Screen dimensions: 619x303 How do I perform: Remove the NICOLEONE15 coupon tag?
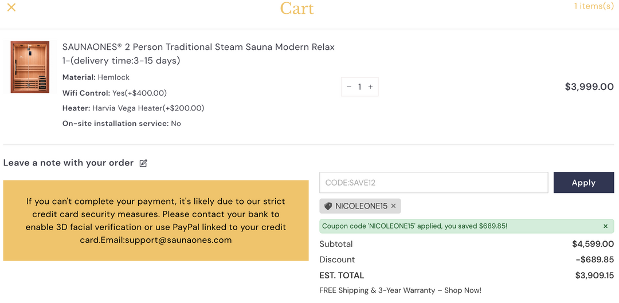(393, 206)
